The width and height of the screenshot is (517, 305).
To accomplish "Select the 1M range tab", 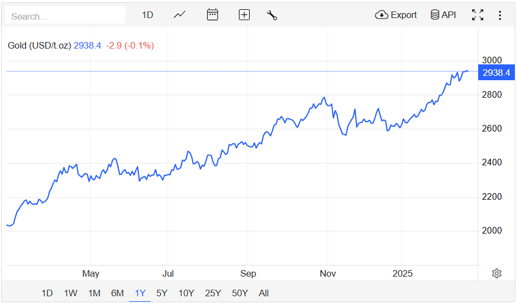I will coord(94,293).
